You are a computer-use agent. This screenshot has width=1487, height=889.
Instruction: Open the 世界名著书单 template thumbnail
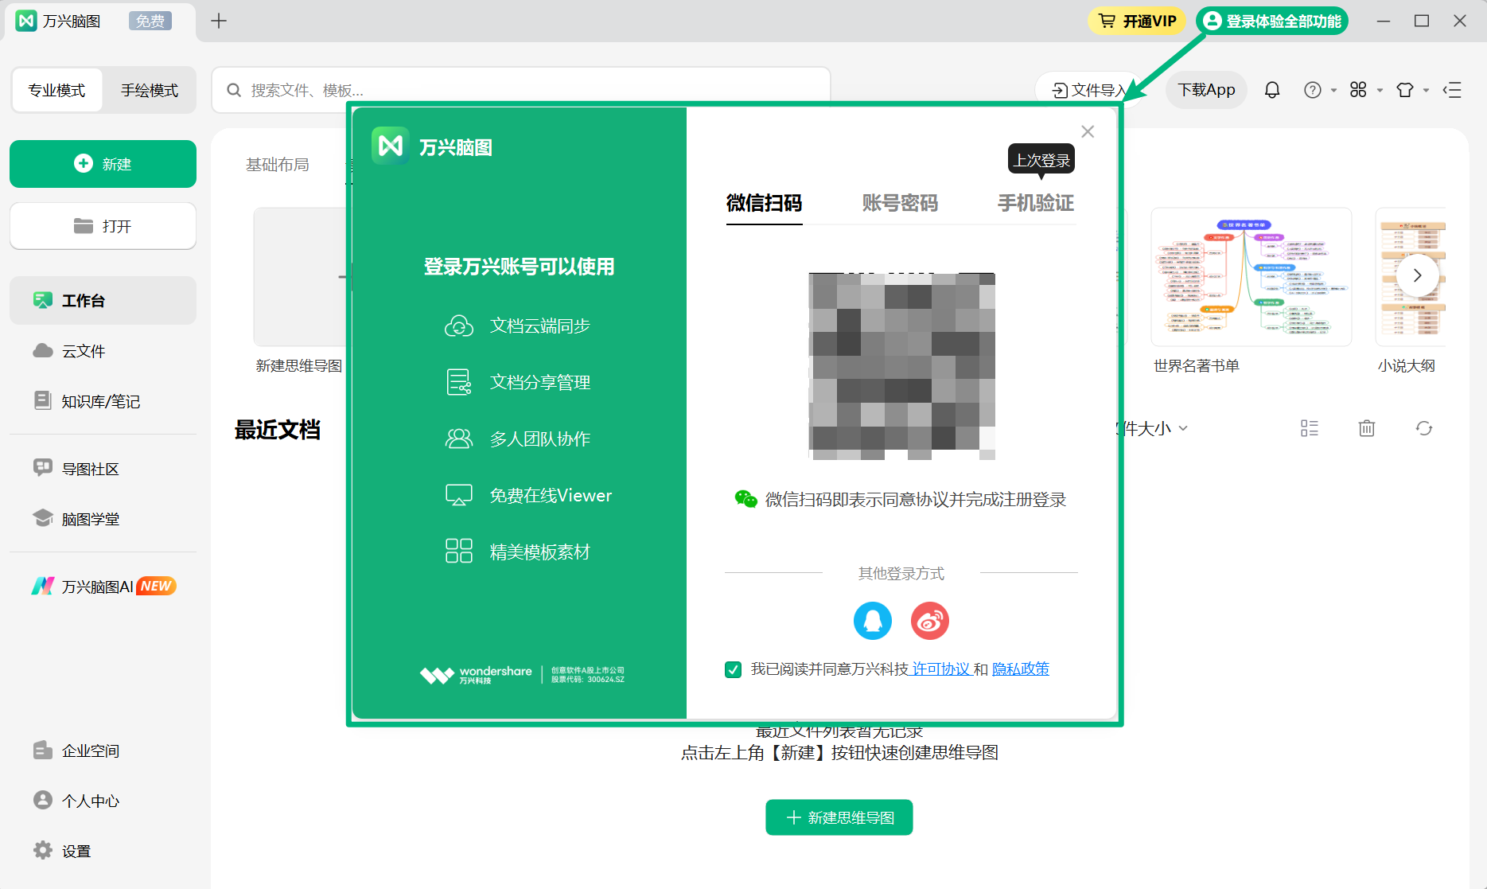(x=1251, y=277)
